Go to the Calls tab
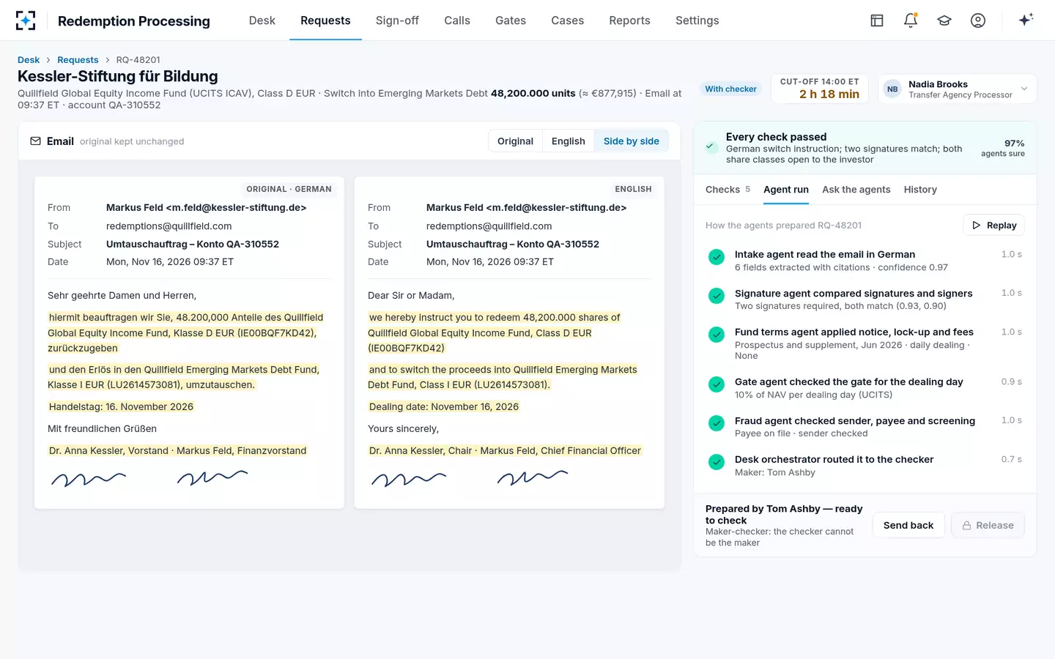 tap(457, 21)
